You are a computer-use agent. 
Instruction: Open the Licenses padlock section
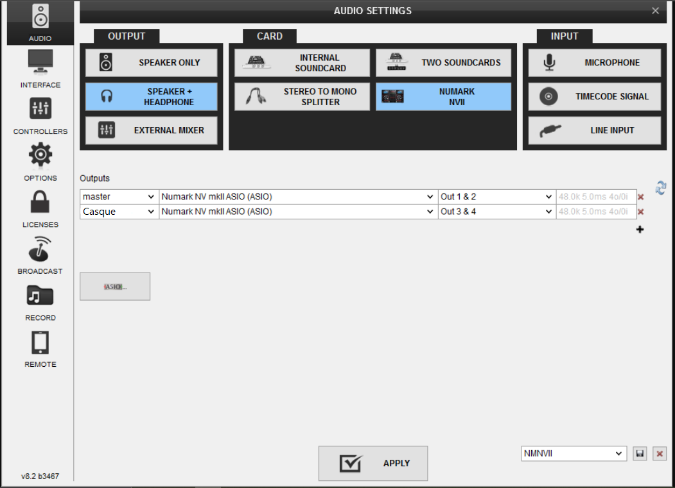(x=40, y=209)
